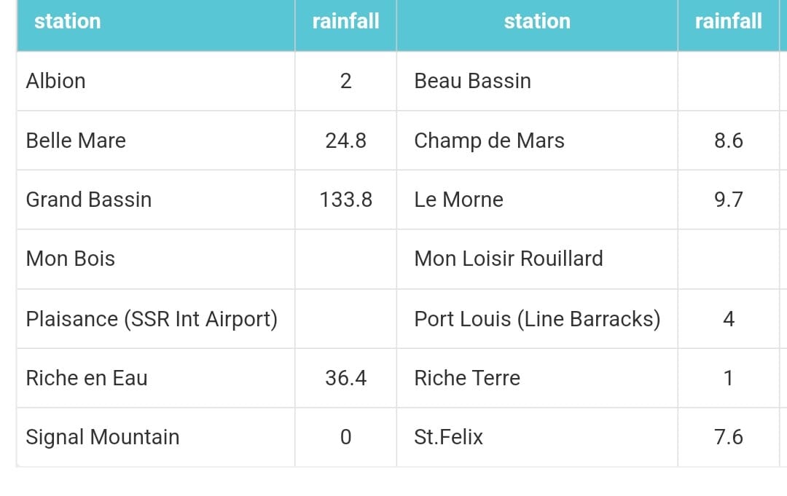Click the 24.8 rainfall value
The height and width of the screenshot is (496, 787).
click(x=345, y=141)
